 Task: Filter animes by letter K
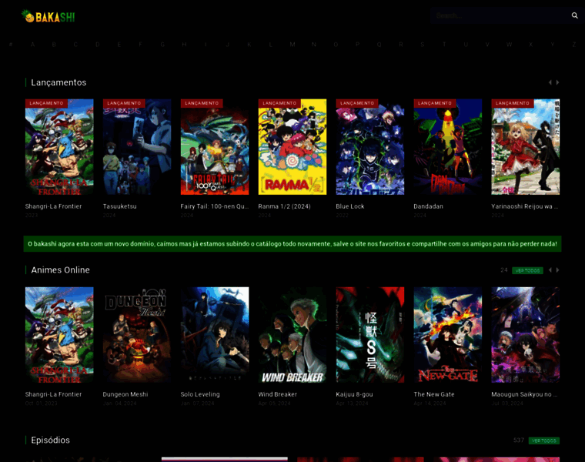point(249,45)
